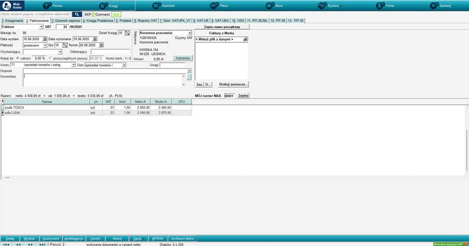Close the application via Zamknij

[x=440, y=5]
